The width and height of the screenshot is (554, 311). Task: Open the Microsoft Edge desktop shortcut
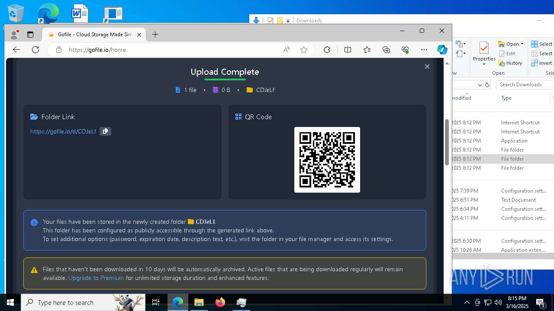point(48,13)
